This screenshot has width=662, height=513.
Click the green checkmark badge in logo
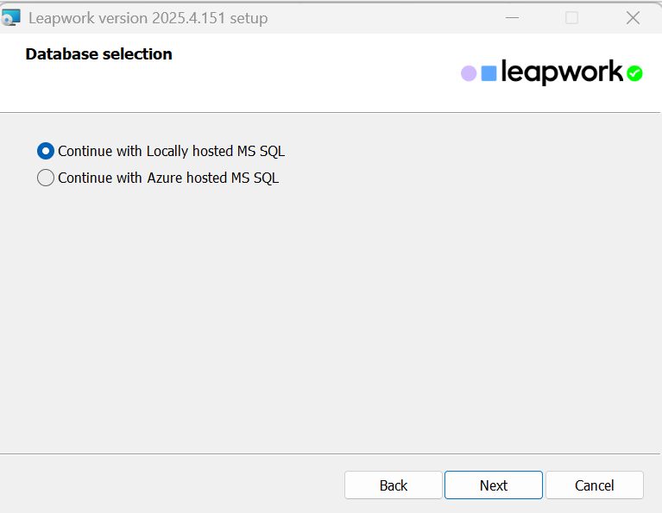click(634, 74)
